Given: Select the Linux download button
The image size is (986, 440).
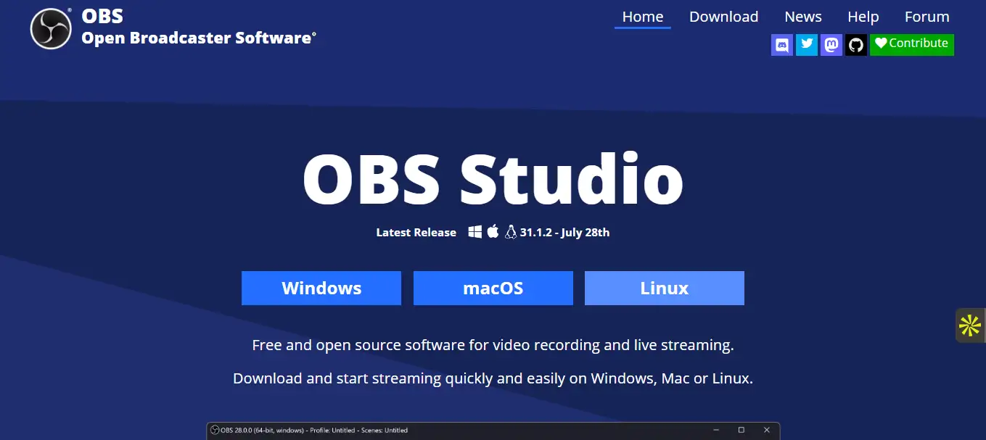Looking at the screenshot, I should [x=664, y=288].
